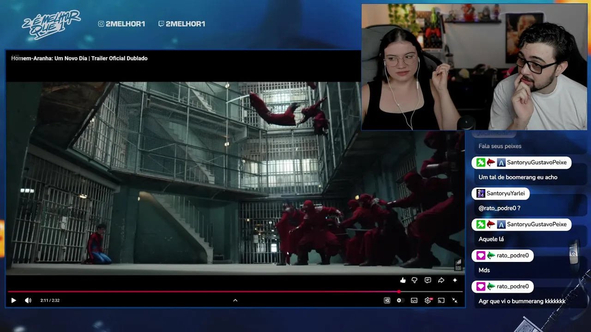Click pink gem badge above Mds message
The image size is (591, 332).
point(481,255)
